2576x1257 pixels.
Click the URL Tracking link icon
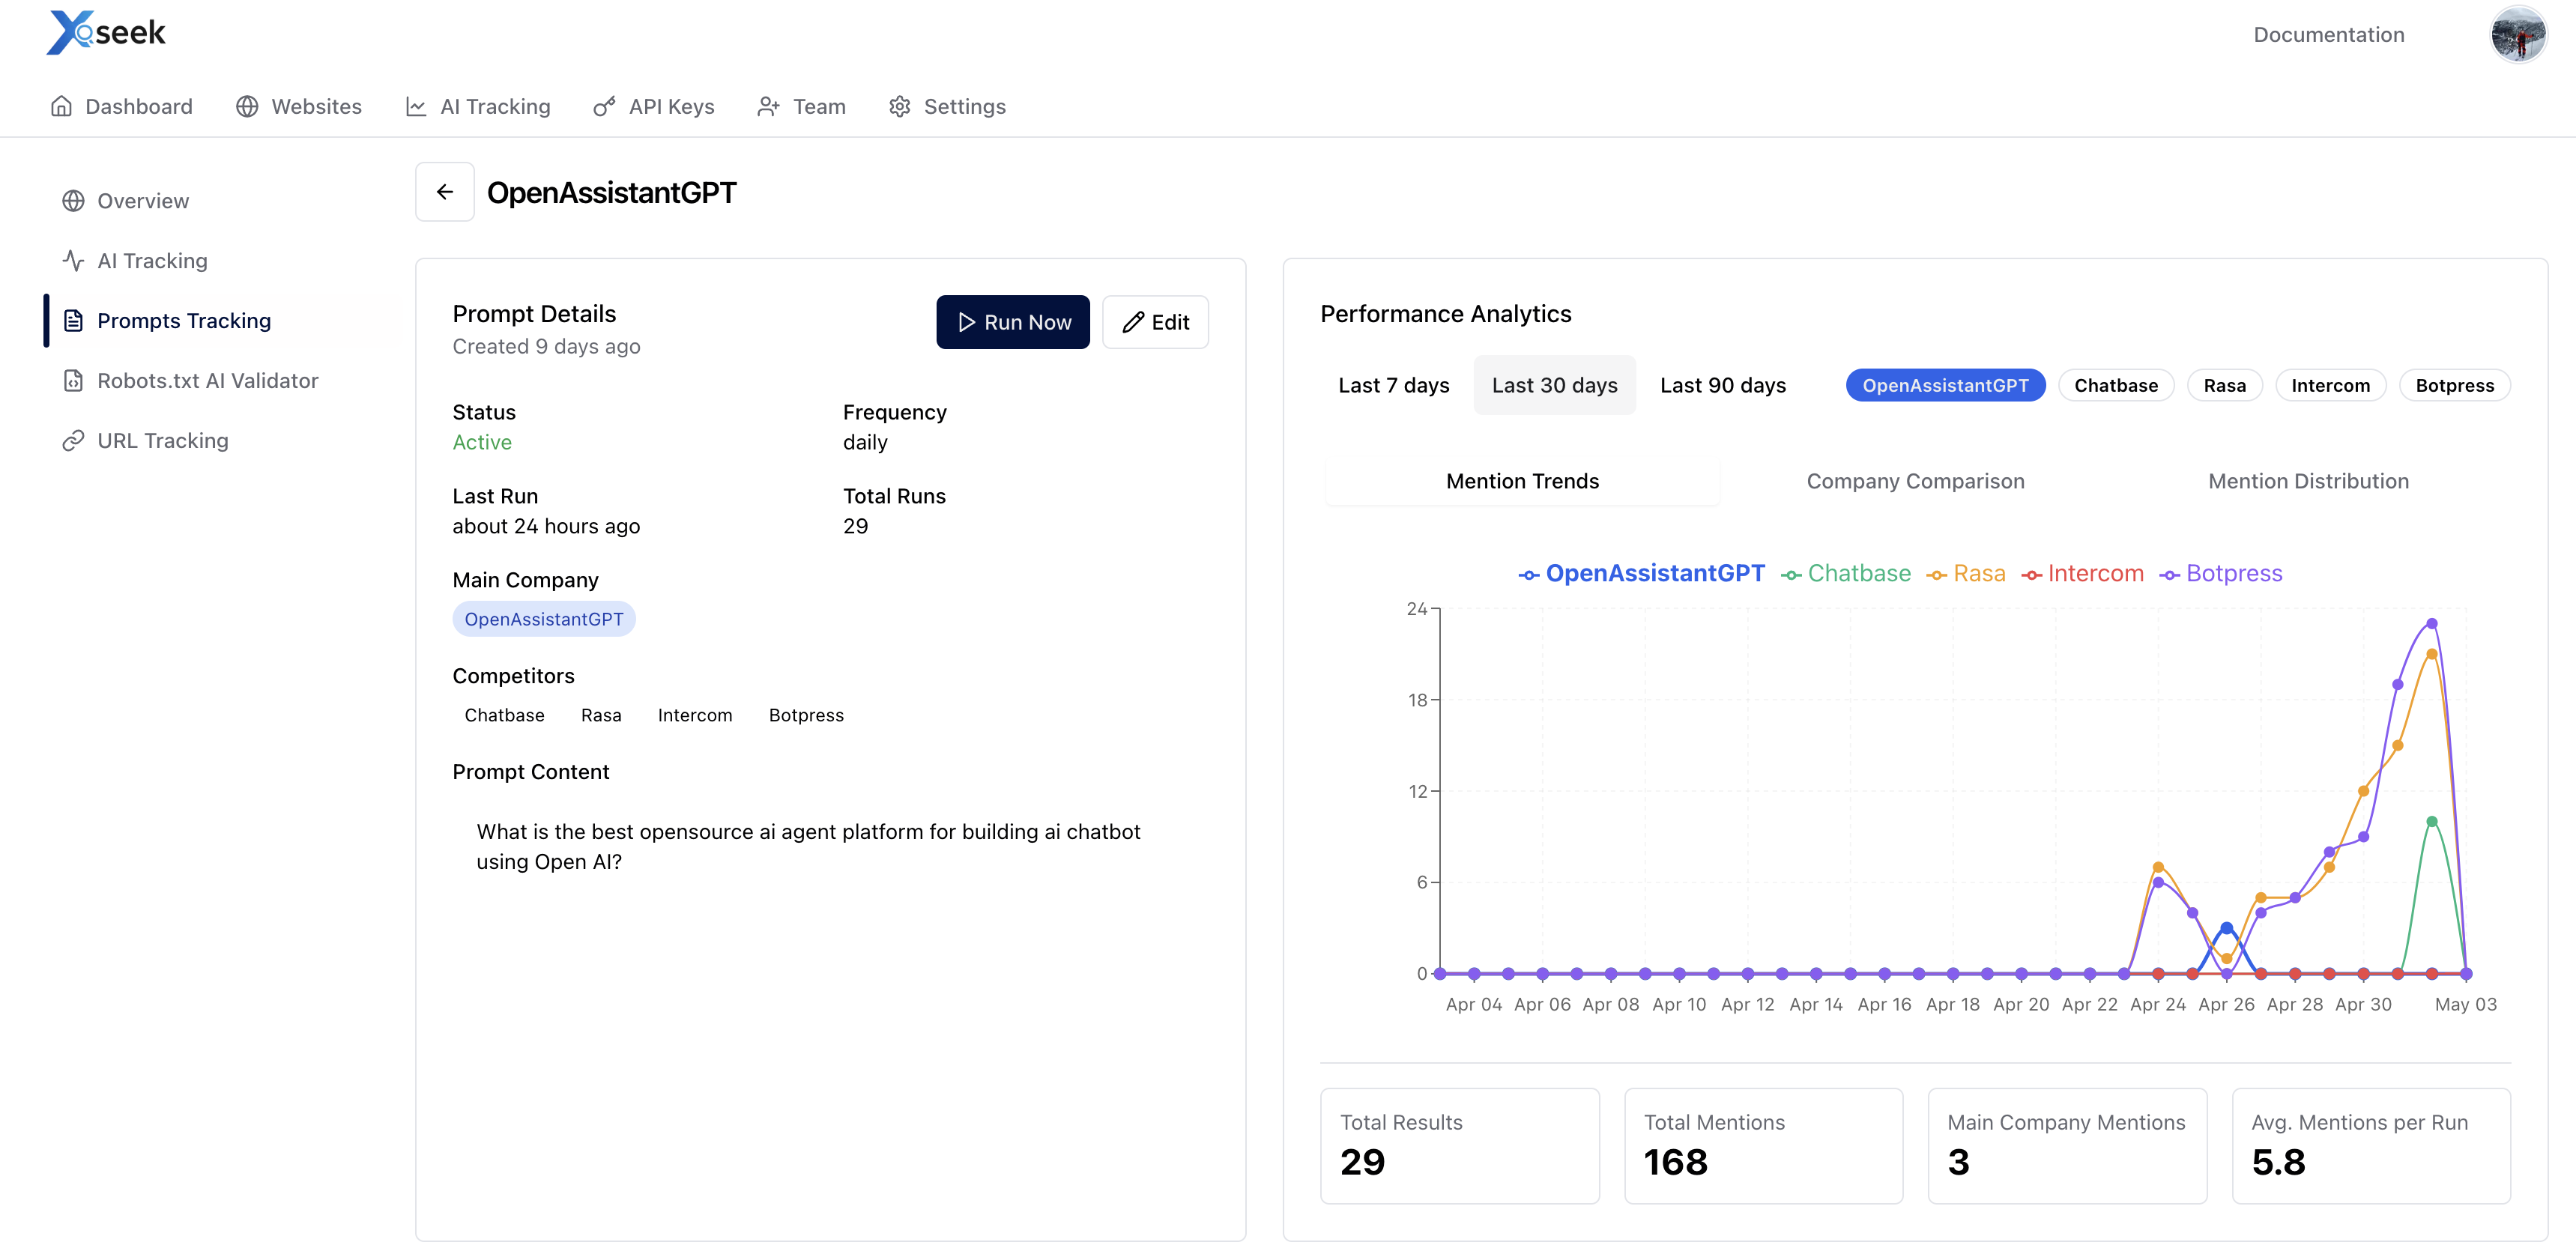73,441
